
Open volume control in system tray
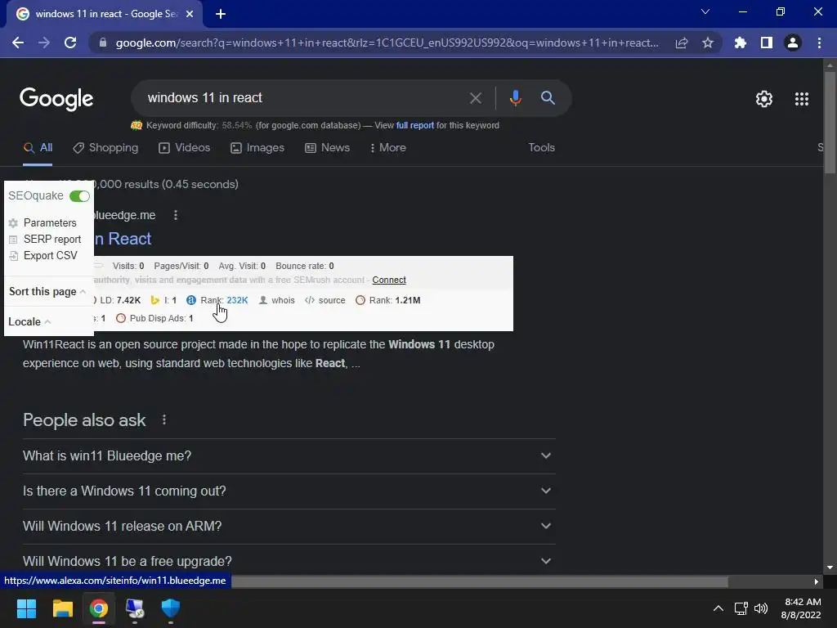(761, 608)
